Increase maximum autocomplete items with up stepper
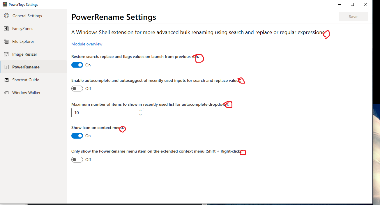 point(140,110)
